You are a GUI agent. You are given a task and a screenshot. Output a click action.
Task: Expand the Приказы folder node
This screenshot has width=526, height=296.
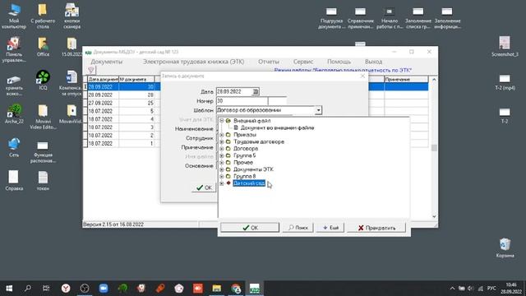pyautogui.click(x=221, y=135)
